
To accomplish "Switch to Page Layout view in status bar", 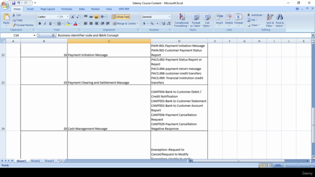I will click(266, 165).
